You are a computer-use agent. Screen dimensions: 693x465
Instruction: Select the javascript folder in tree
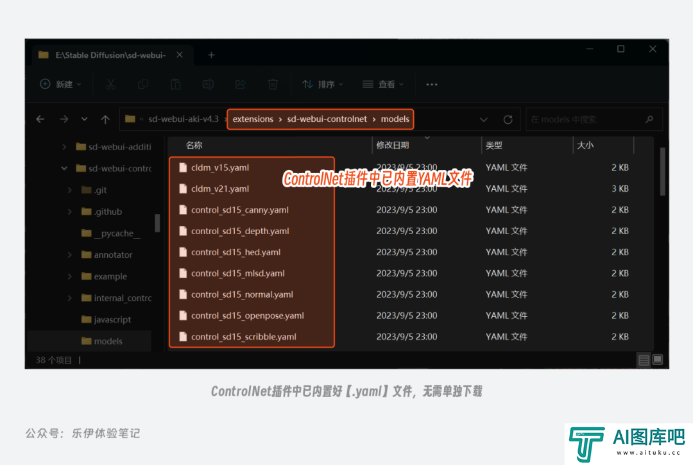(106, 319)
